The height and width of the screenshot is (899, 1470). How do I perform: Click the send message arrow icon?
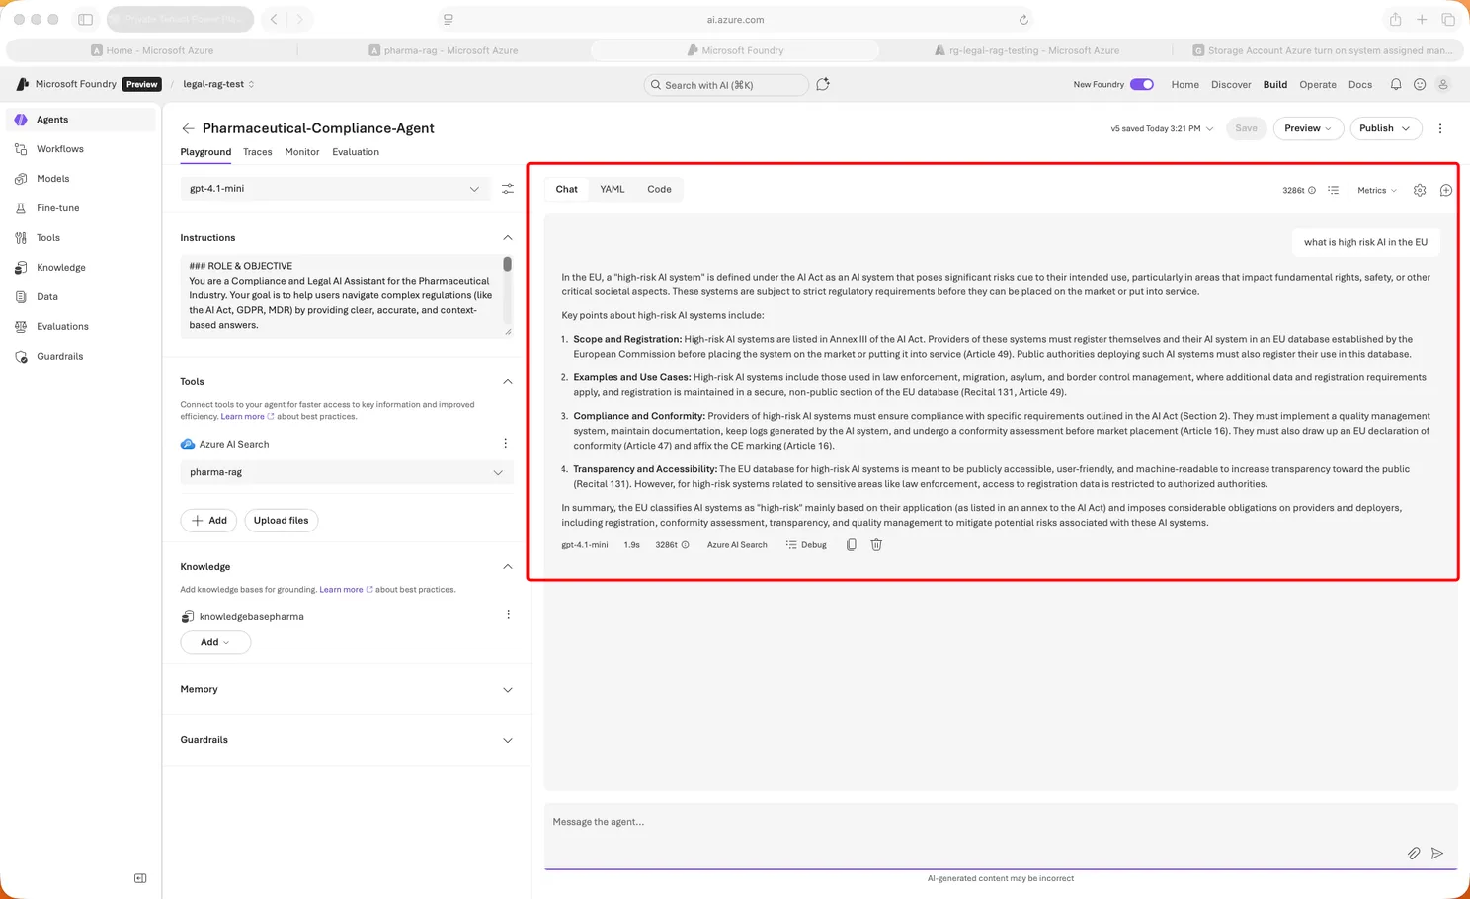[x=1437, y=853]
